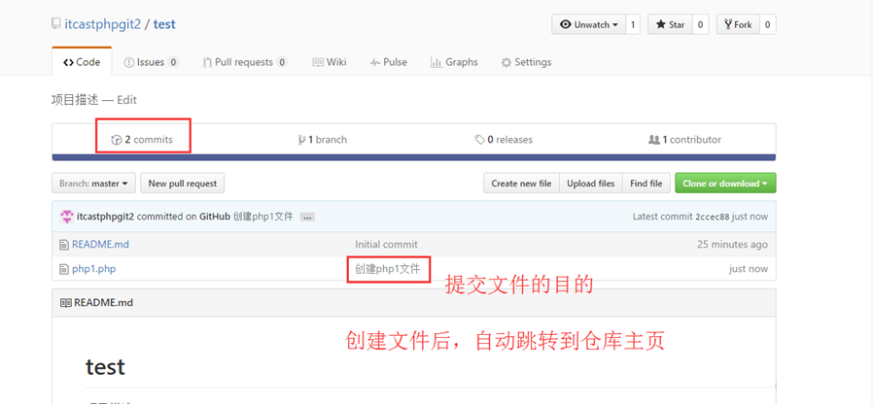
Task: Click the language bar under repository stats
Action: click(414, 157)
